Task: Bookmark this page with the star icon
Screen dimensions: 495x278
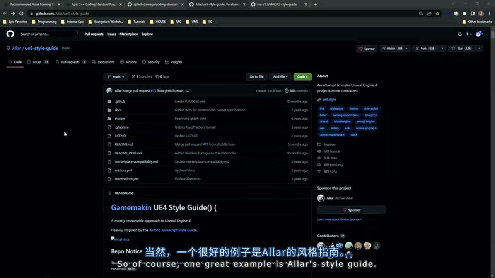Action: (x=437, y=14)
